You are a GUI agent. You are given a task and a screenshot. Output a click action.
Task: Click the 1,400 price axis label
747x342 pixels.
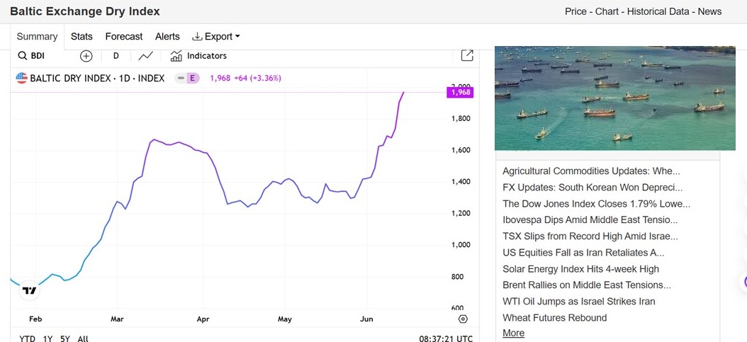click(x=461, y=182)
